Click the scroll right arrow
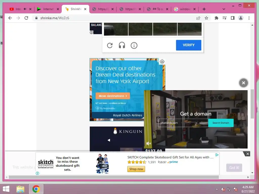 click(248, 177)
